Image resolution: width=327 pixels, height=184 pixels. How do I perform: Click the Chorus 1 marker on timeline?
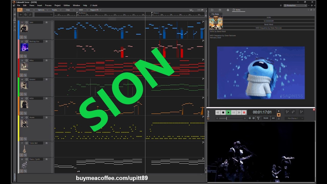tap(155, 13)
